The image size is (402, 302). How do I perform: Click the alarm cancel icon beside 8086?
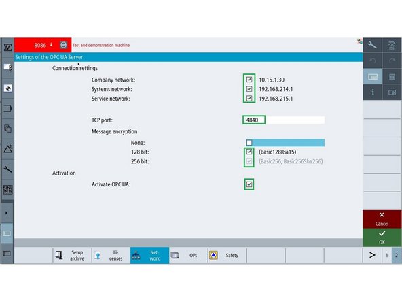pyautogui.click(x=63, y=45)
